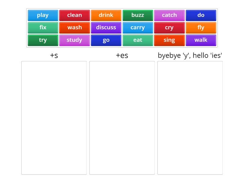Select the 'play' word tile

(x=43, y=15)
